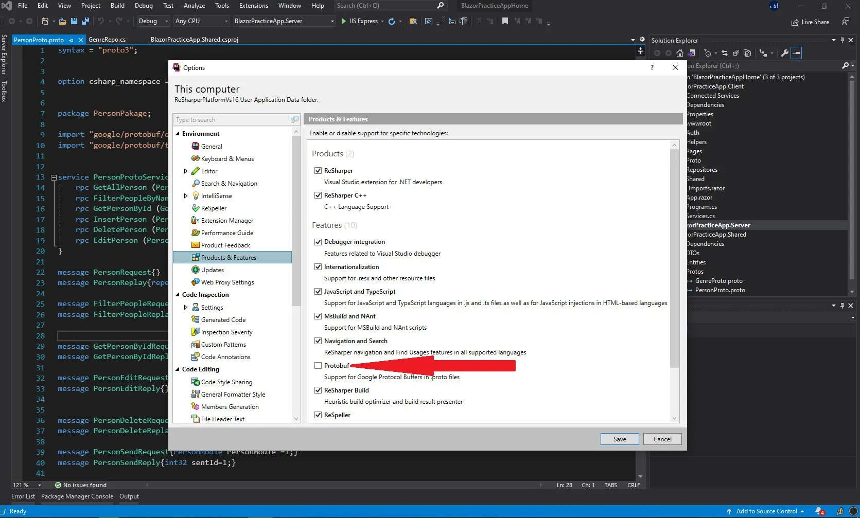This screenshot has height=518, width=860.
Task: Click the Find in Files toolbar icon
Action: [413, 21]
